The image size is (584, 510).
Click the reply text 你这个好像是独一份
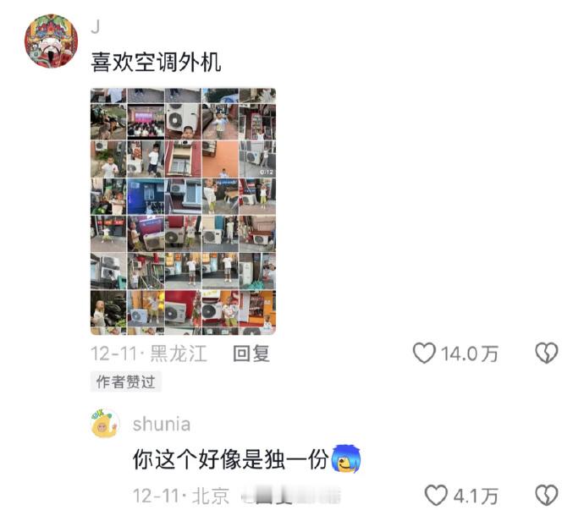(x=231, y=459)
